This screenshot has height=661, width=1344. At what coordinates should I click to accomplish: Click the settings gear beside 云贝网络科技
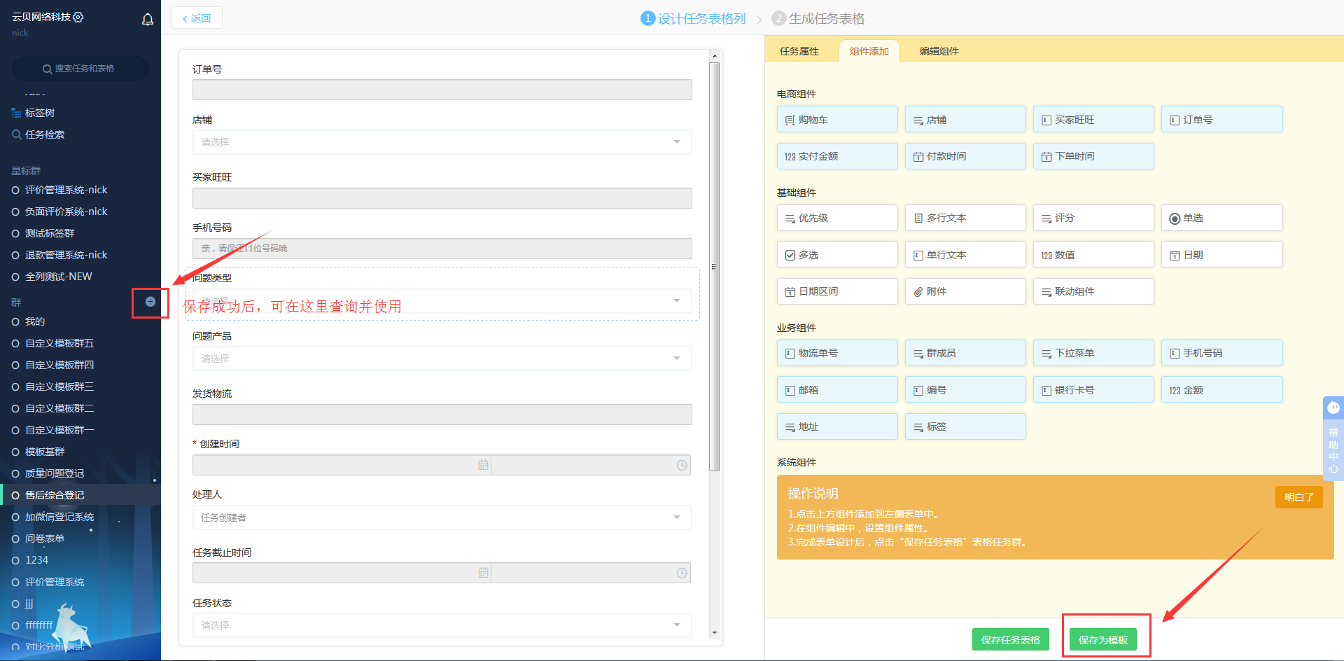coord(78,17)
